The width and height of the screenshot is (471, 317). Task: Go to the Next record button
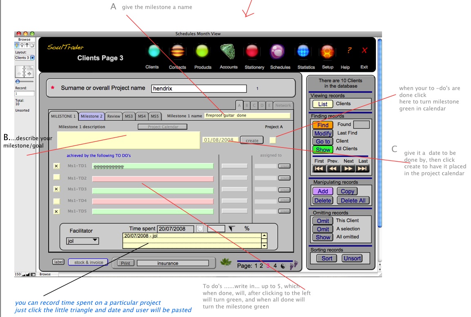click(348, 169)
